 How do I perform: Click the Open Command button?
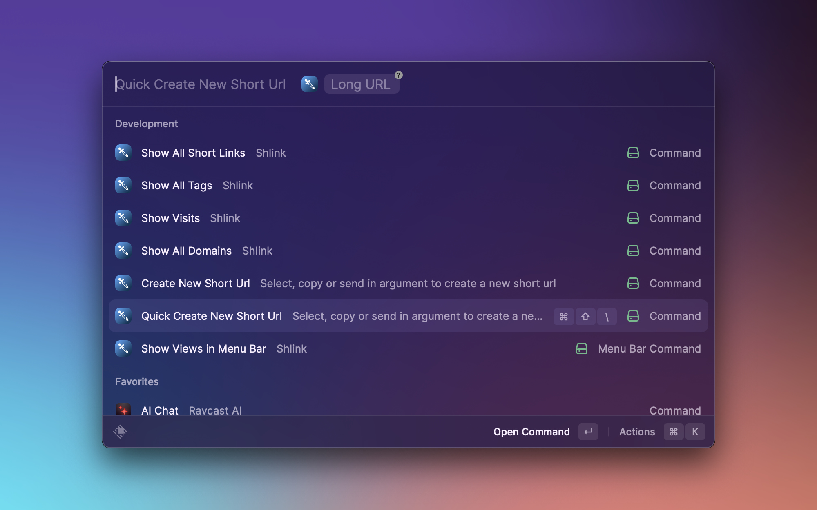531,432
